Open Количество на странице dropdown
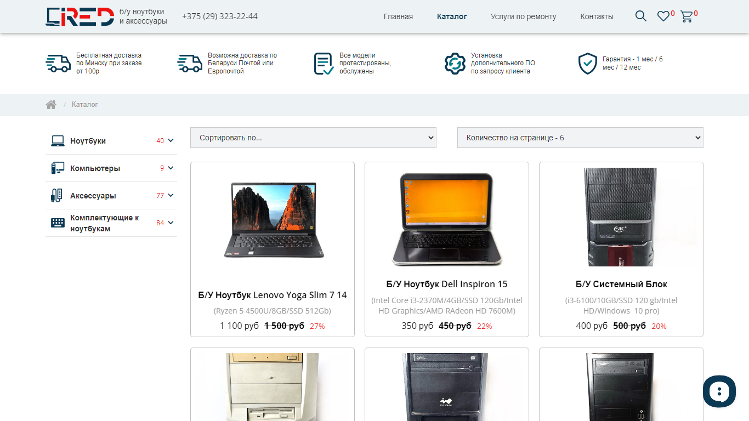Viewport: 749px width, 421px height. coord(580,138)
